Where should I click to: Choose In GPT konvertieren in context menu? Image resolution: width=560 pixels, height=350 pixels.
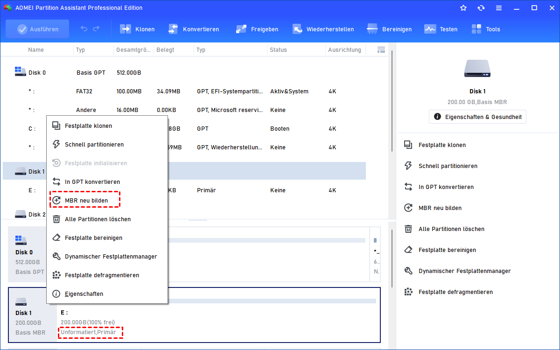coord(107,182)
